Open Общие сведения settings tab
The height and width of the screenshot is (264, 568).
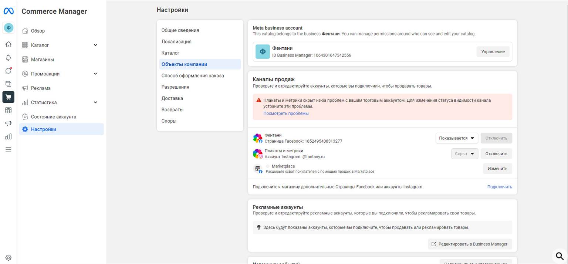(x=200, y=30)
